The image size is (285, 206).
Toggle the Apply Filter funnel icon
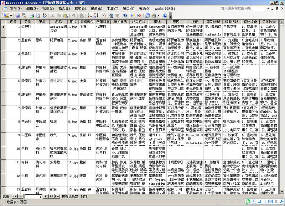(117, 16)
